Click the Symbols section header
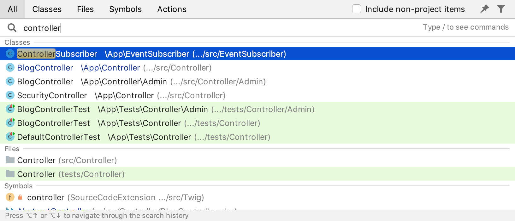515x221 pixels. click(x=19, y=186)
